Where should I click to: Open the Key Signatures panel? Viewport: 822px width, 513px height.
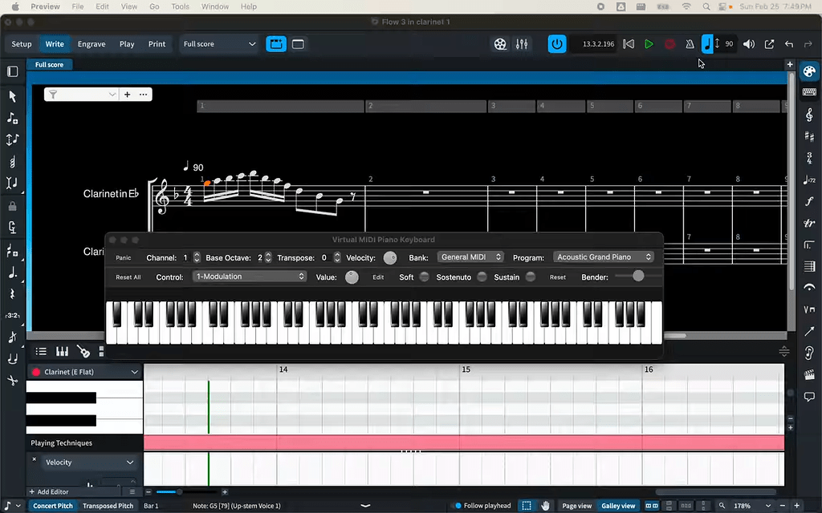[809, 136]
